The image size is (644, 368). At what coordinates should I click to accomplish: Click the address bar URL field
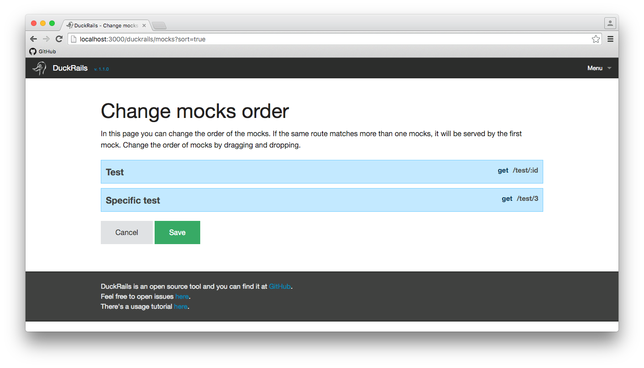(x=335, y=39)
